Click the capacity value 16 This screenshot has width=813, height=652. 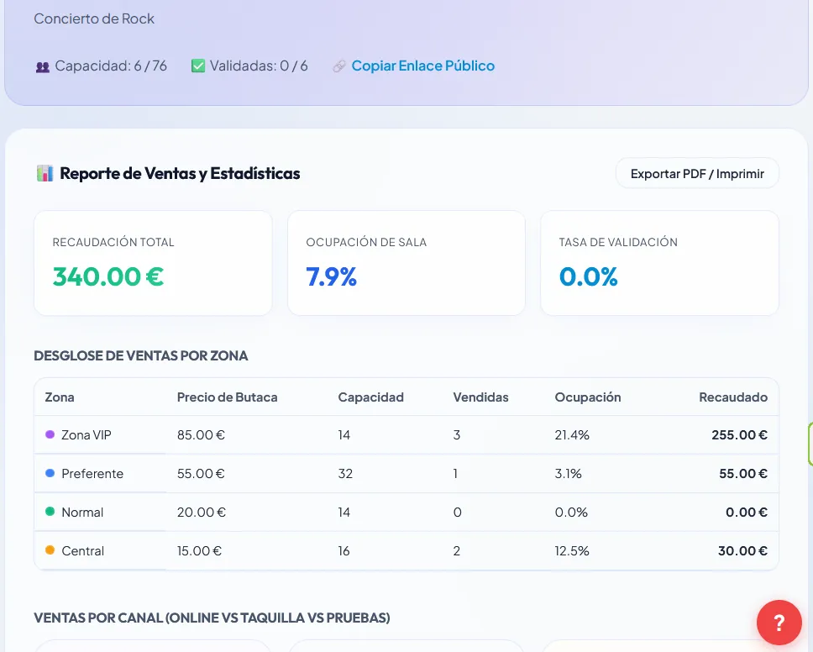[344, 551]
